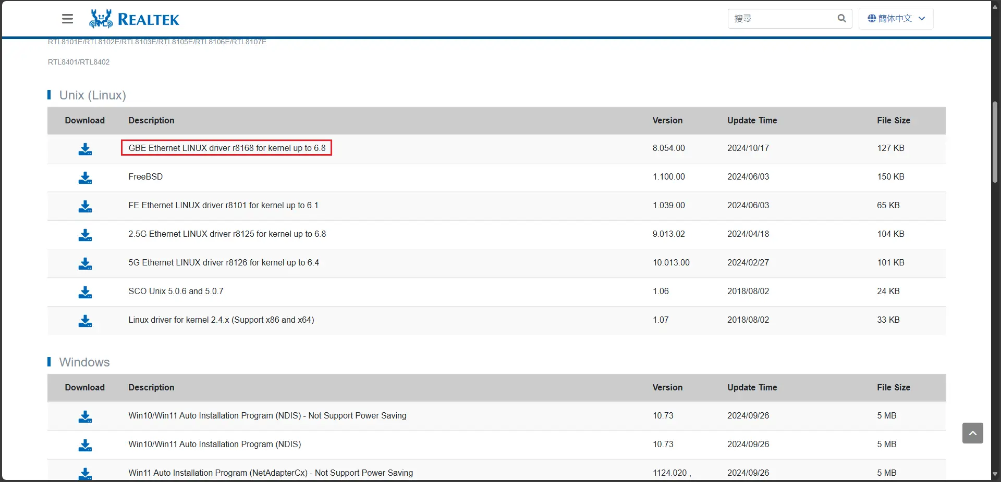The height and width of the screenshot is (482, 1001).
Task: Click the GBE Ethernet r8168 description text
Action: (x=227, y=148)
